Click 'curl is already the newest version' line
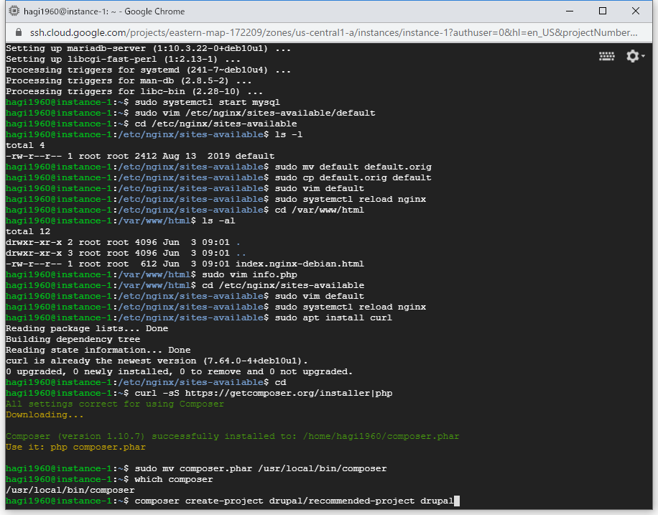 (x=157, y=361)
